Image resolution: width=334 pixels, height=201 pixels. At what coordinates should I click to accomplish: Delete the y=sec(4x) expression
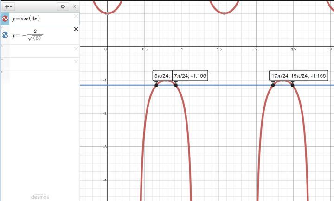pos(76,16)
